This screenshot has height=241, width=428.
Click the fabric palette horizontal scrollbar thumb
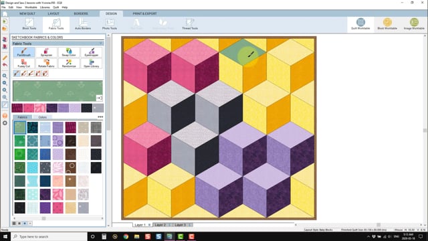point(43,218)
